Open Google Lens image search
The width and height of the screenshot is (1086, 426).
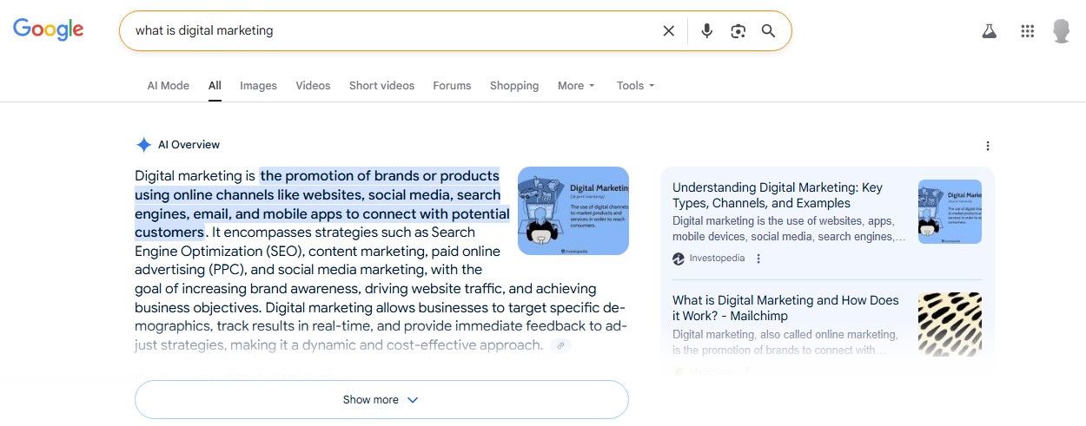click(x=738, y=31)
